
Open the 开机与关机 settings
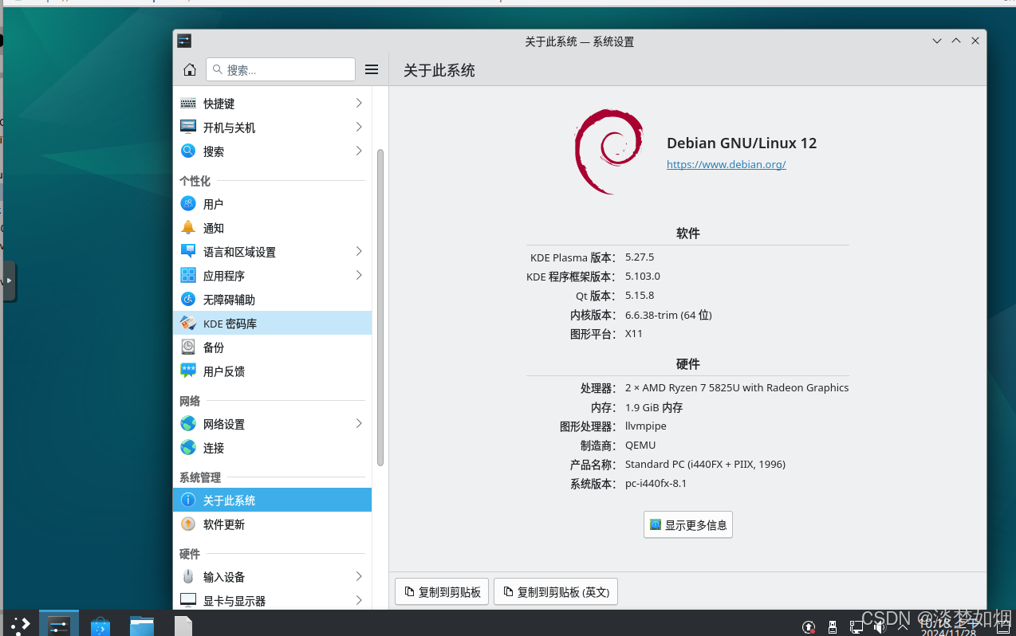click(x=272, y=128)
